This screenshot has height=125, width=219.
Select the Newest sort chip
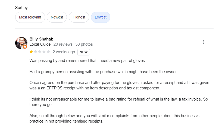click(57, 17)
